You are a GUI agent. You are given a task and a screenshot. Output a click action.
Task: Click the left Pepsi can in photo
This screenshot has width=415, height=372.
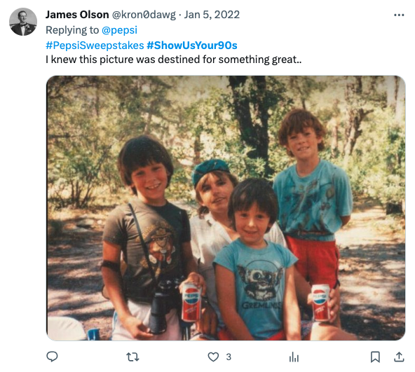[191, 302]
